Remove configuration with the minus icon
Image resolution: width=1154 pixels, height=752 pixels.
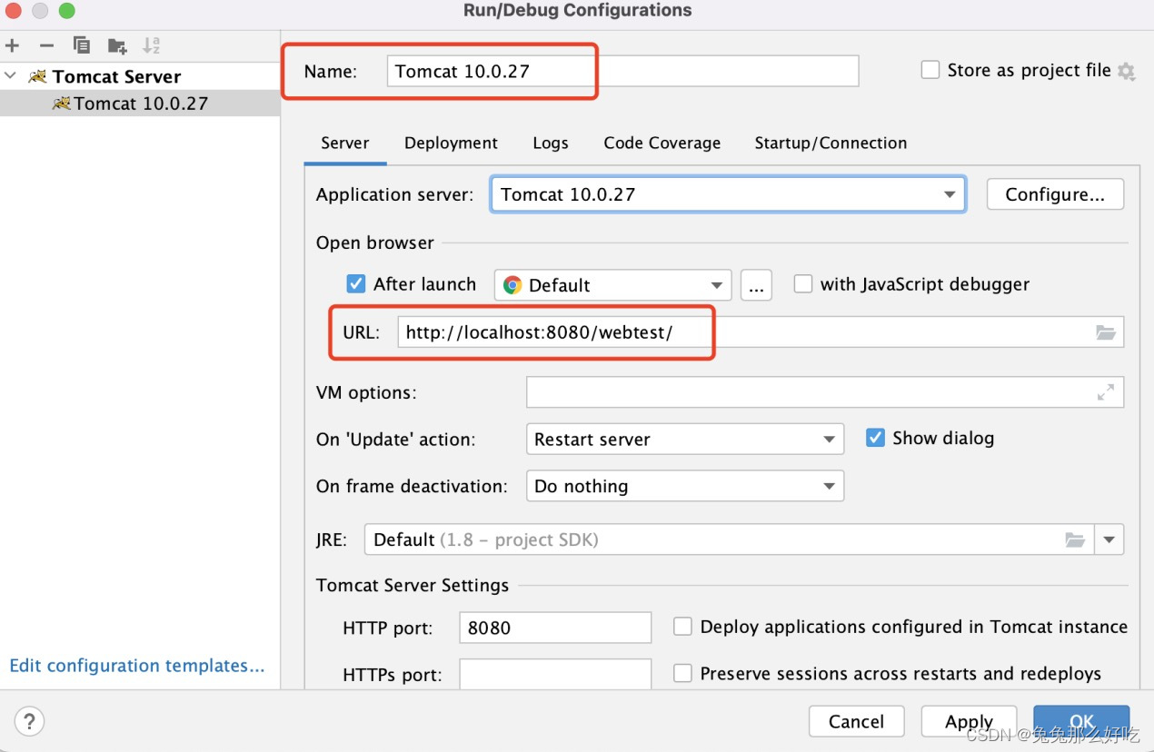46,45
